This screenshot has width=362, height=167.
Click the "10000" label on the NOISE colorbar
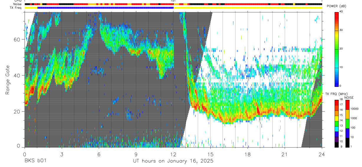coord(354,109)
